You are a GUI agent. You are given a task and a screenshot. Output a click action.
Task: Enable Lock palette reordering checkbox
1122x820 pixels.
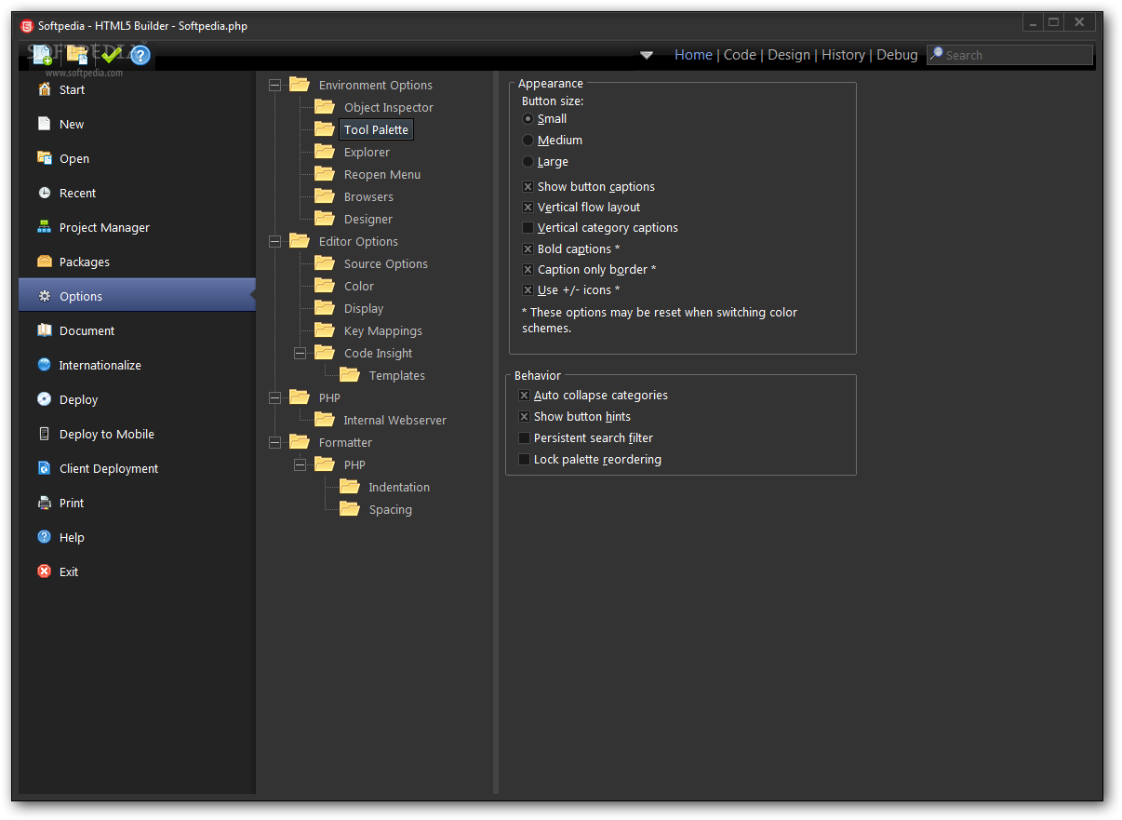[525, 460]
